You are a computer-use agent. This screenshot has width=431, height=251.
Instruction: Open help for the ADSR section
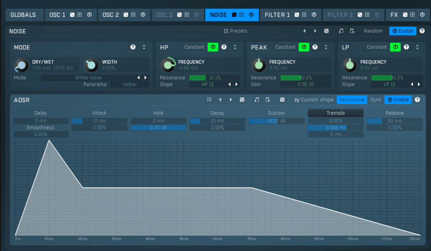417,99
